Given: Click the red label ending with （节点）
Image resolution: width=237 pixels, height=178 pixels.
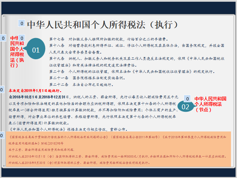Looking at the screenshot, I should (210, 104).
